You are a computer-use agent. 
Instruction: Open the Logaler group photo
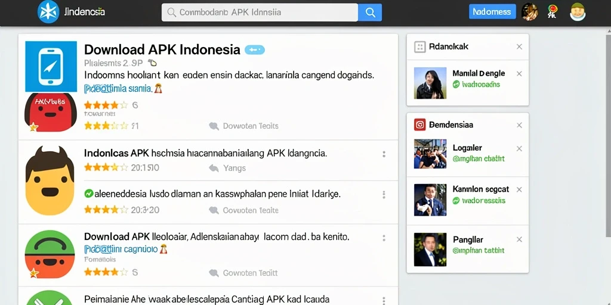click(x=430, y=154)
